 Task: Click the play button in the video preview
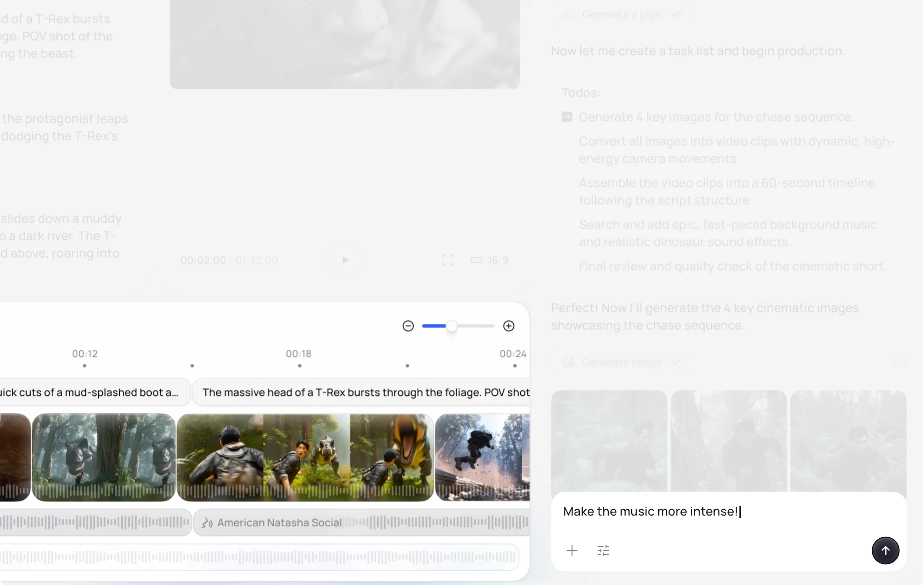(345, 260)
